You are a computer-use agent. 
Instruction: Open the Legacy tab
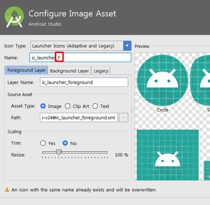[x=101, y=71]
